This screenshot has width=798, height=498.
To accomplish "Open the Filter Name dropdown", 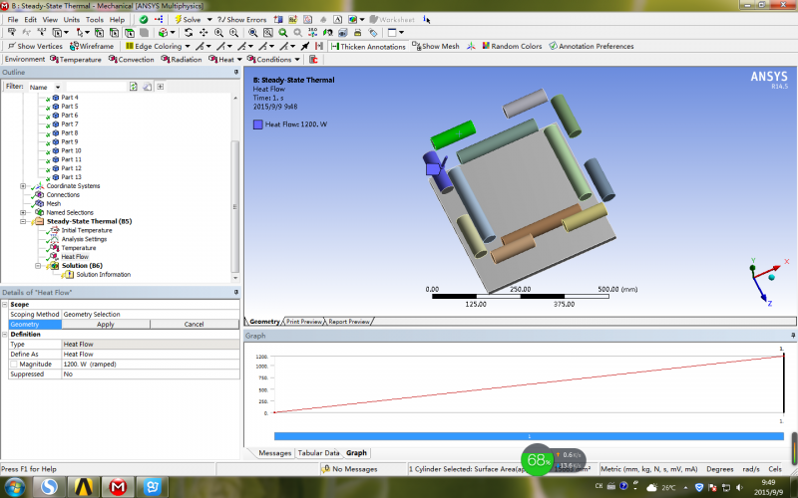I will coord(58,88).
